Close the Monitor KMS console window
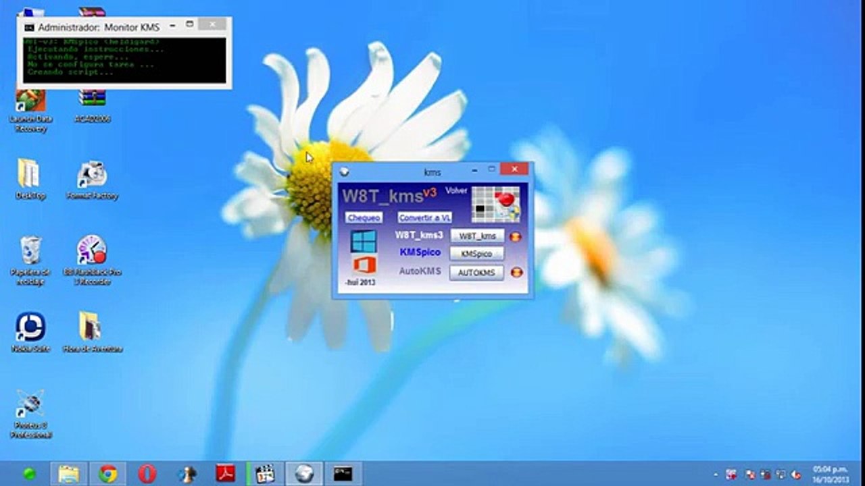865x486 pixels. (212, 25)
